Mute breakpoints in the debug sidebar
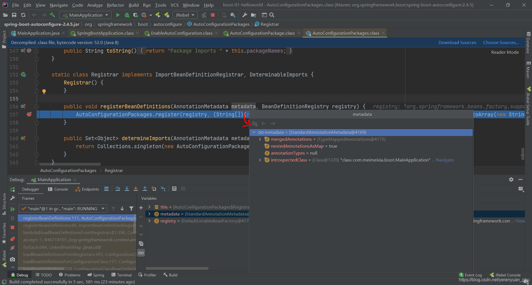532x285 pixels. (12, 248)
